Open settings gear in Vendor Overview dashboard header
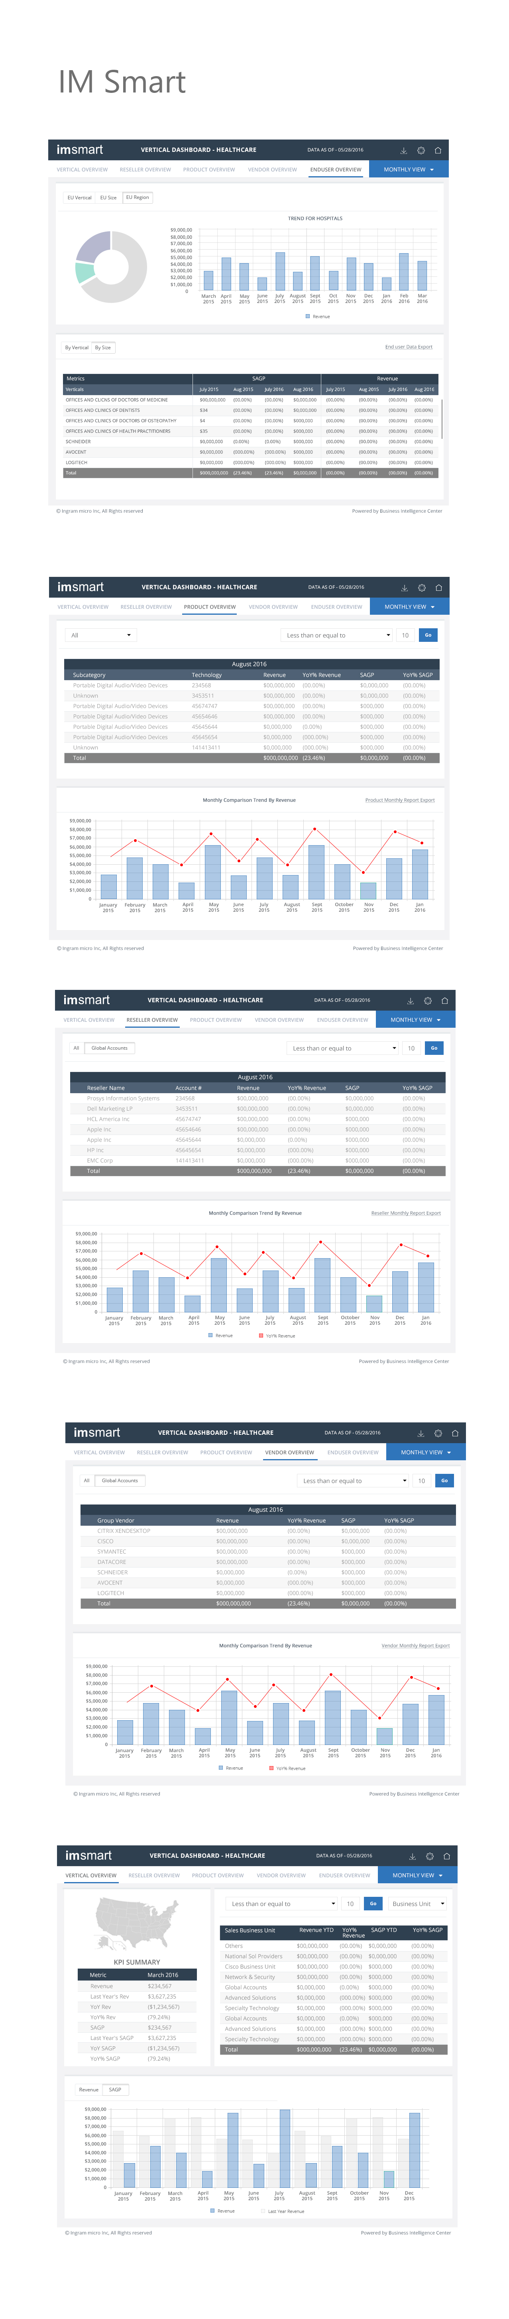509x2319 pixels. [x=438, y=1433]
